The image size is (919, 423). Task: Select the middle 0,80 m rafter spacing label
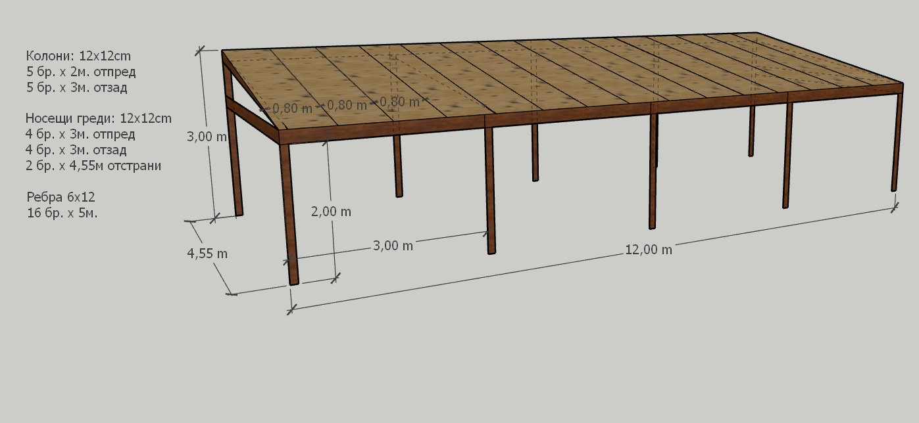(x=347, y=105)
